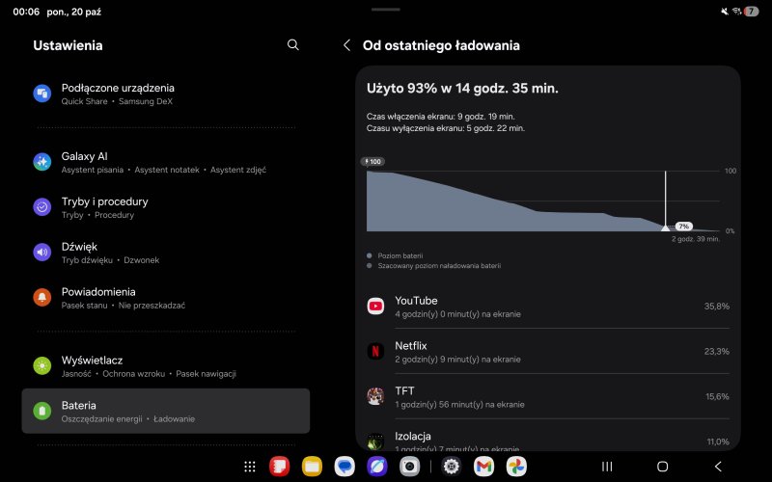Image resolution: width=772 pixels, height=482 pixels.
Task: Tap the Wyświetlacz brightness icon
Action: (42, 365)
